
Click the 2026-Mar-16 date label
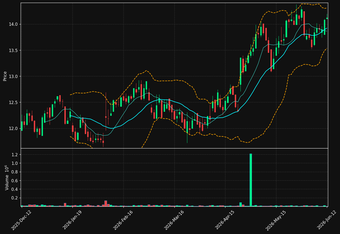[174, 220]
